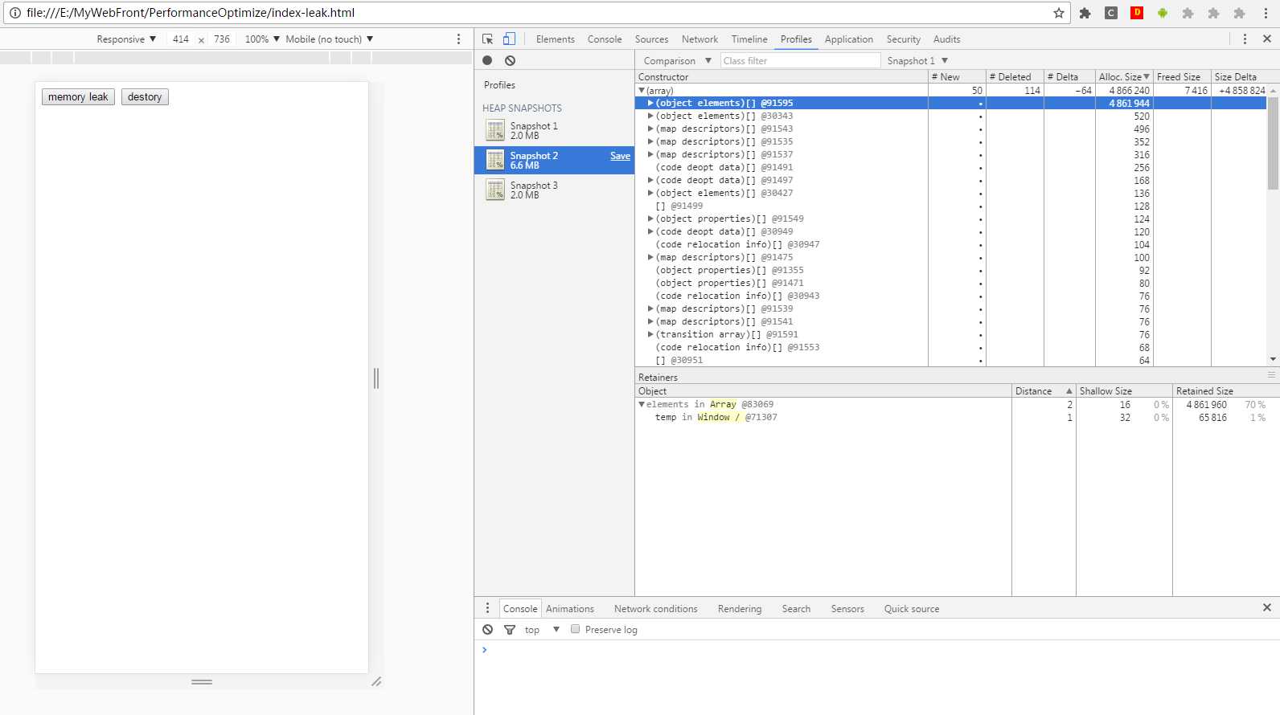Sort retainers by Distance column header
This screenshot has height=715, width=1280.
pos(1044,390)
